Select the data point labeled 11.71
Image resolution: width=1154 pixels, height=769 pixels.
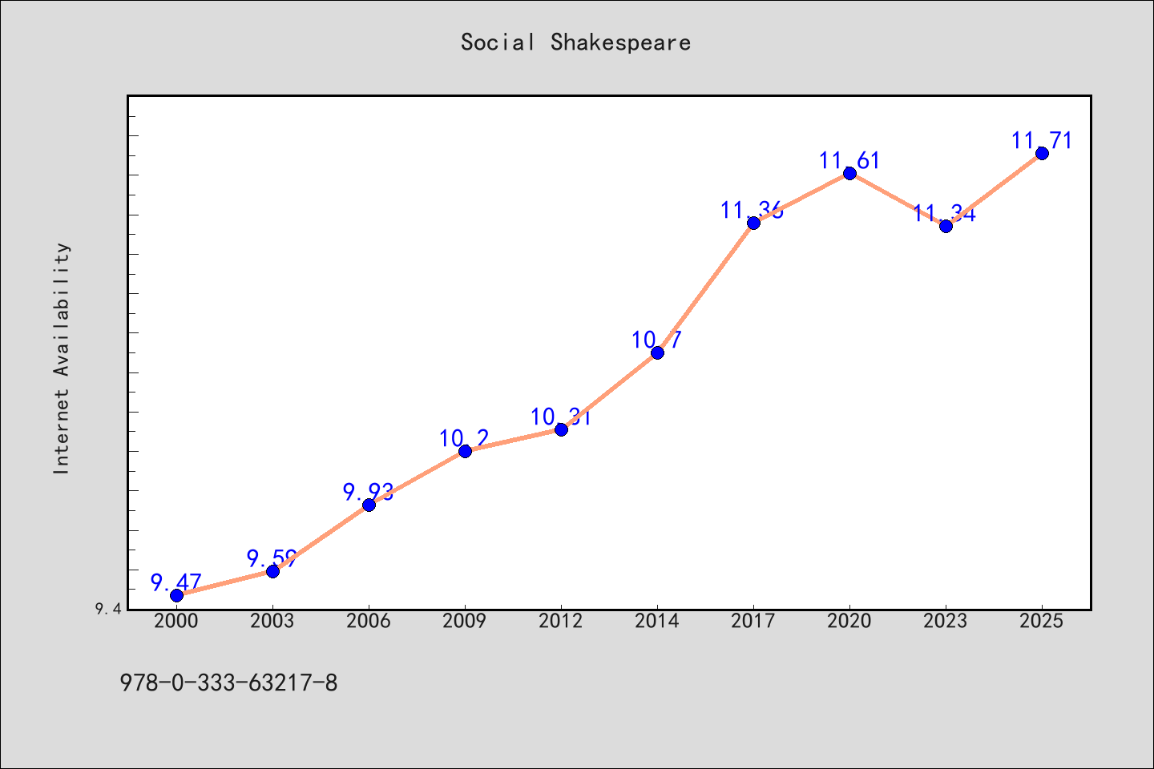[x=1042, y=153]
